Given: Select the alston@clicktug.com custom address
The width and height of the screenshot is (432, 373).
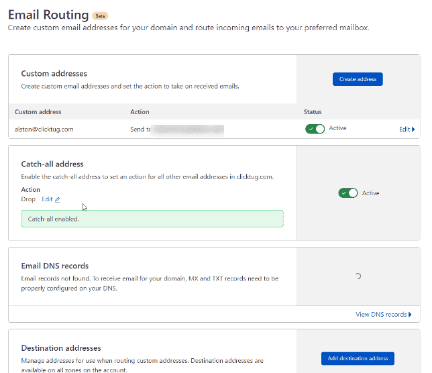Looking at the screenshot, I should tap(44, 129).
